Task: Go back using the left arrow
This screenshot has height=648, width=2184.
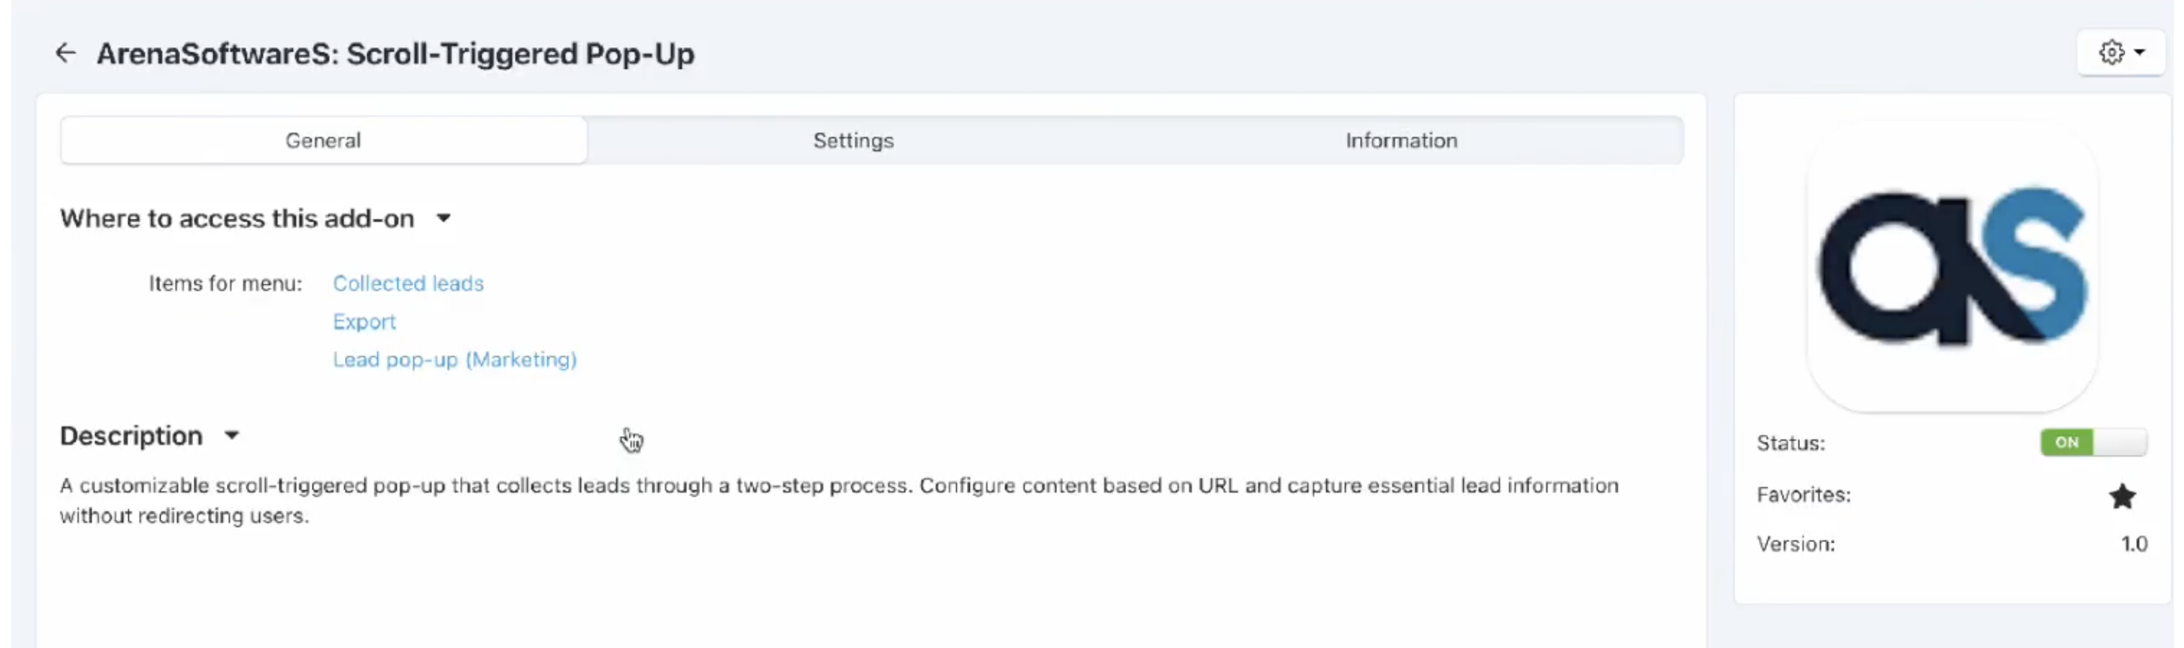Action: pyautogui.click(x=65, y=53)
